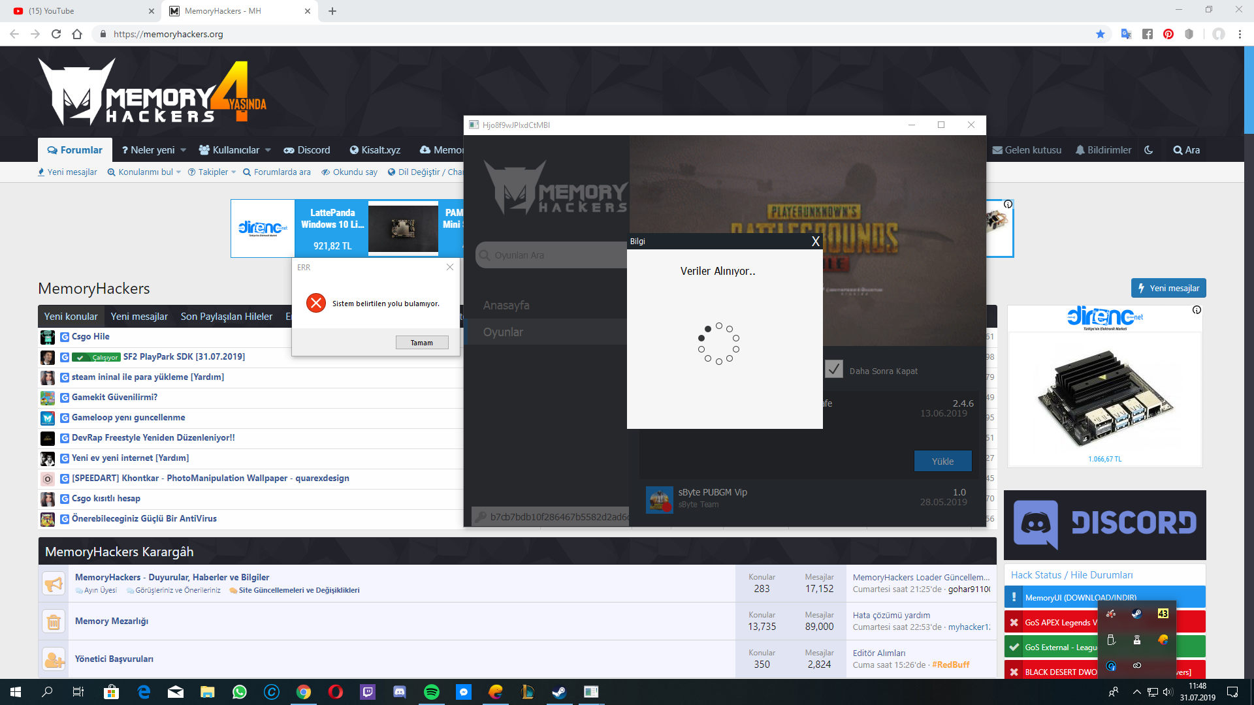Open the Kisalt.xyz nav item
Screen dimensions: 1254x705
[375, 150]
